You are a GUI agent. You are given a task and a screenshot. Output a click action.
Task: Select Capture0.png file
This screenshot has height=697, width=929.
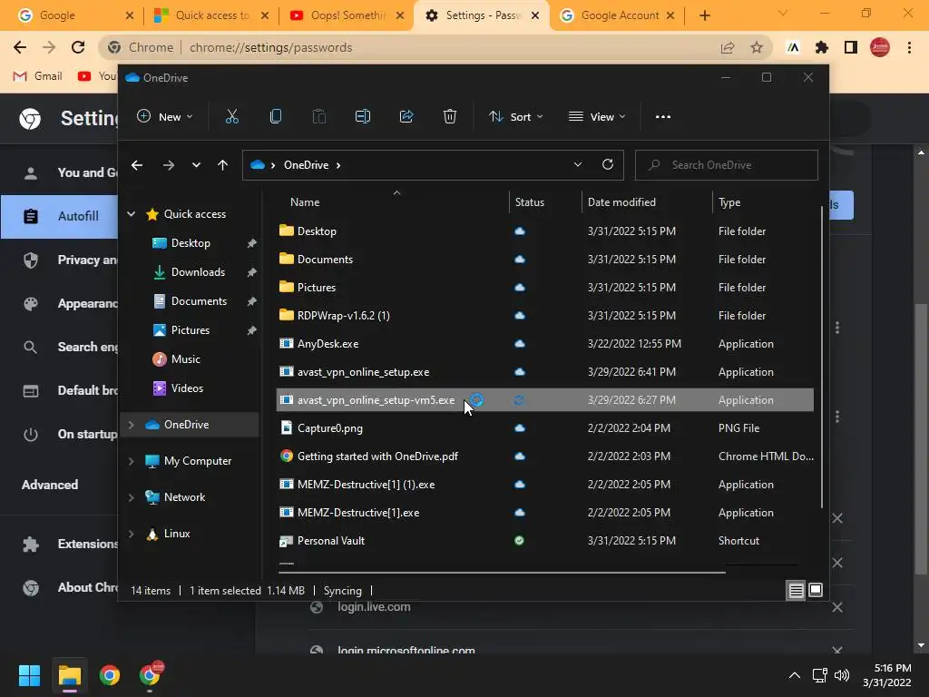[544, 428]
